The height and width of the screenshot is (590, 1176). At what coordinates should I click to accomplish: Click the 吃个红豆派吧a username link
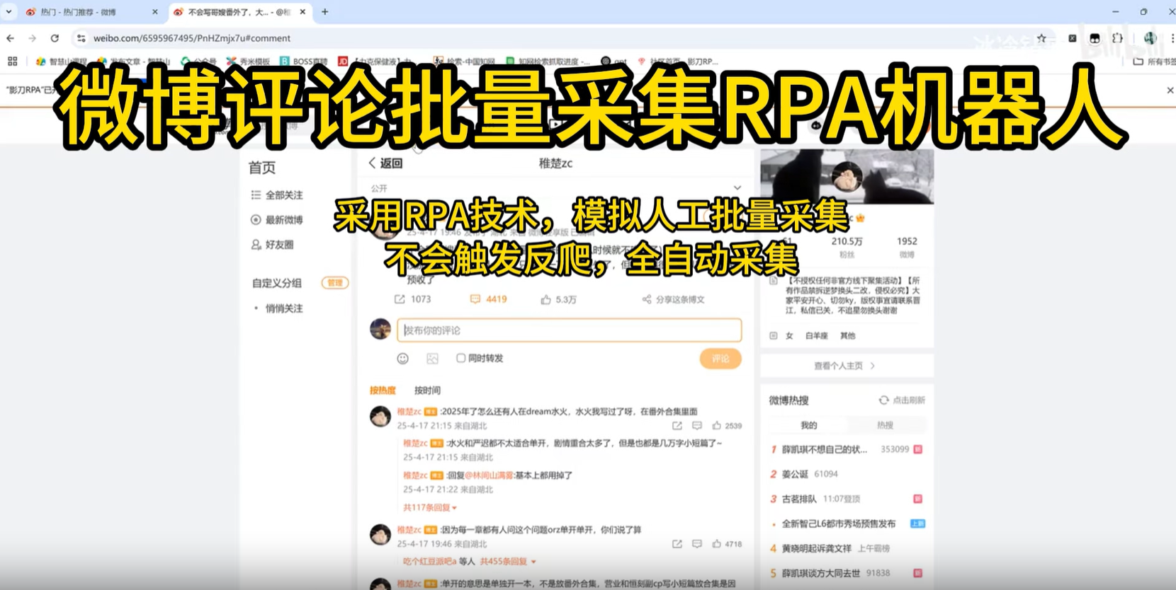click(430, 562)
